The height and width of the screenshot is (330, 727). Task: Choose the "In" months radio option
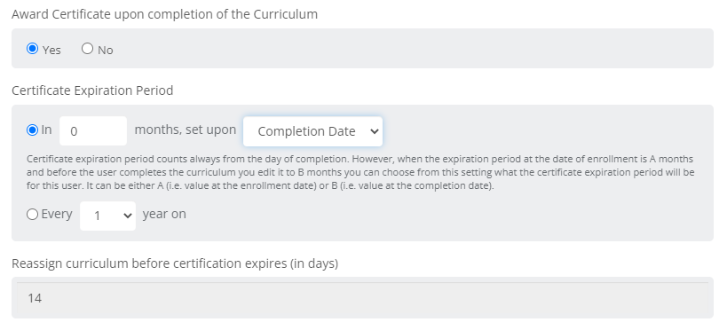33,130
